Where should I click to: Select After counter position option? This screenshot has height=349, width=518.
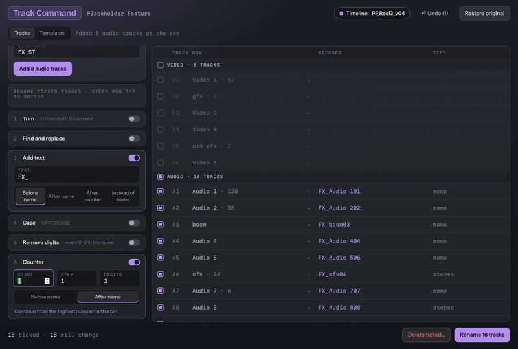[x=92, y=196]
